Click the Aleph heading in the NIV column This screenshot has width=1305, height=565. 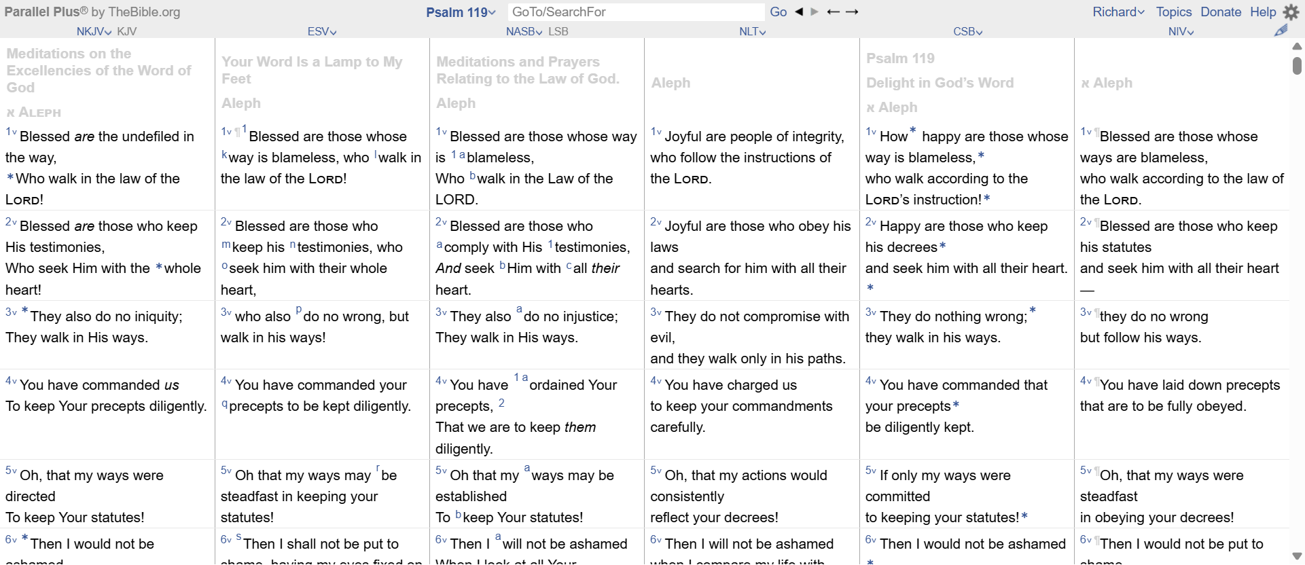(x=1107, y=83)
